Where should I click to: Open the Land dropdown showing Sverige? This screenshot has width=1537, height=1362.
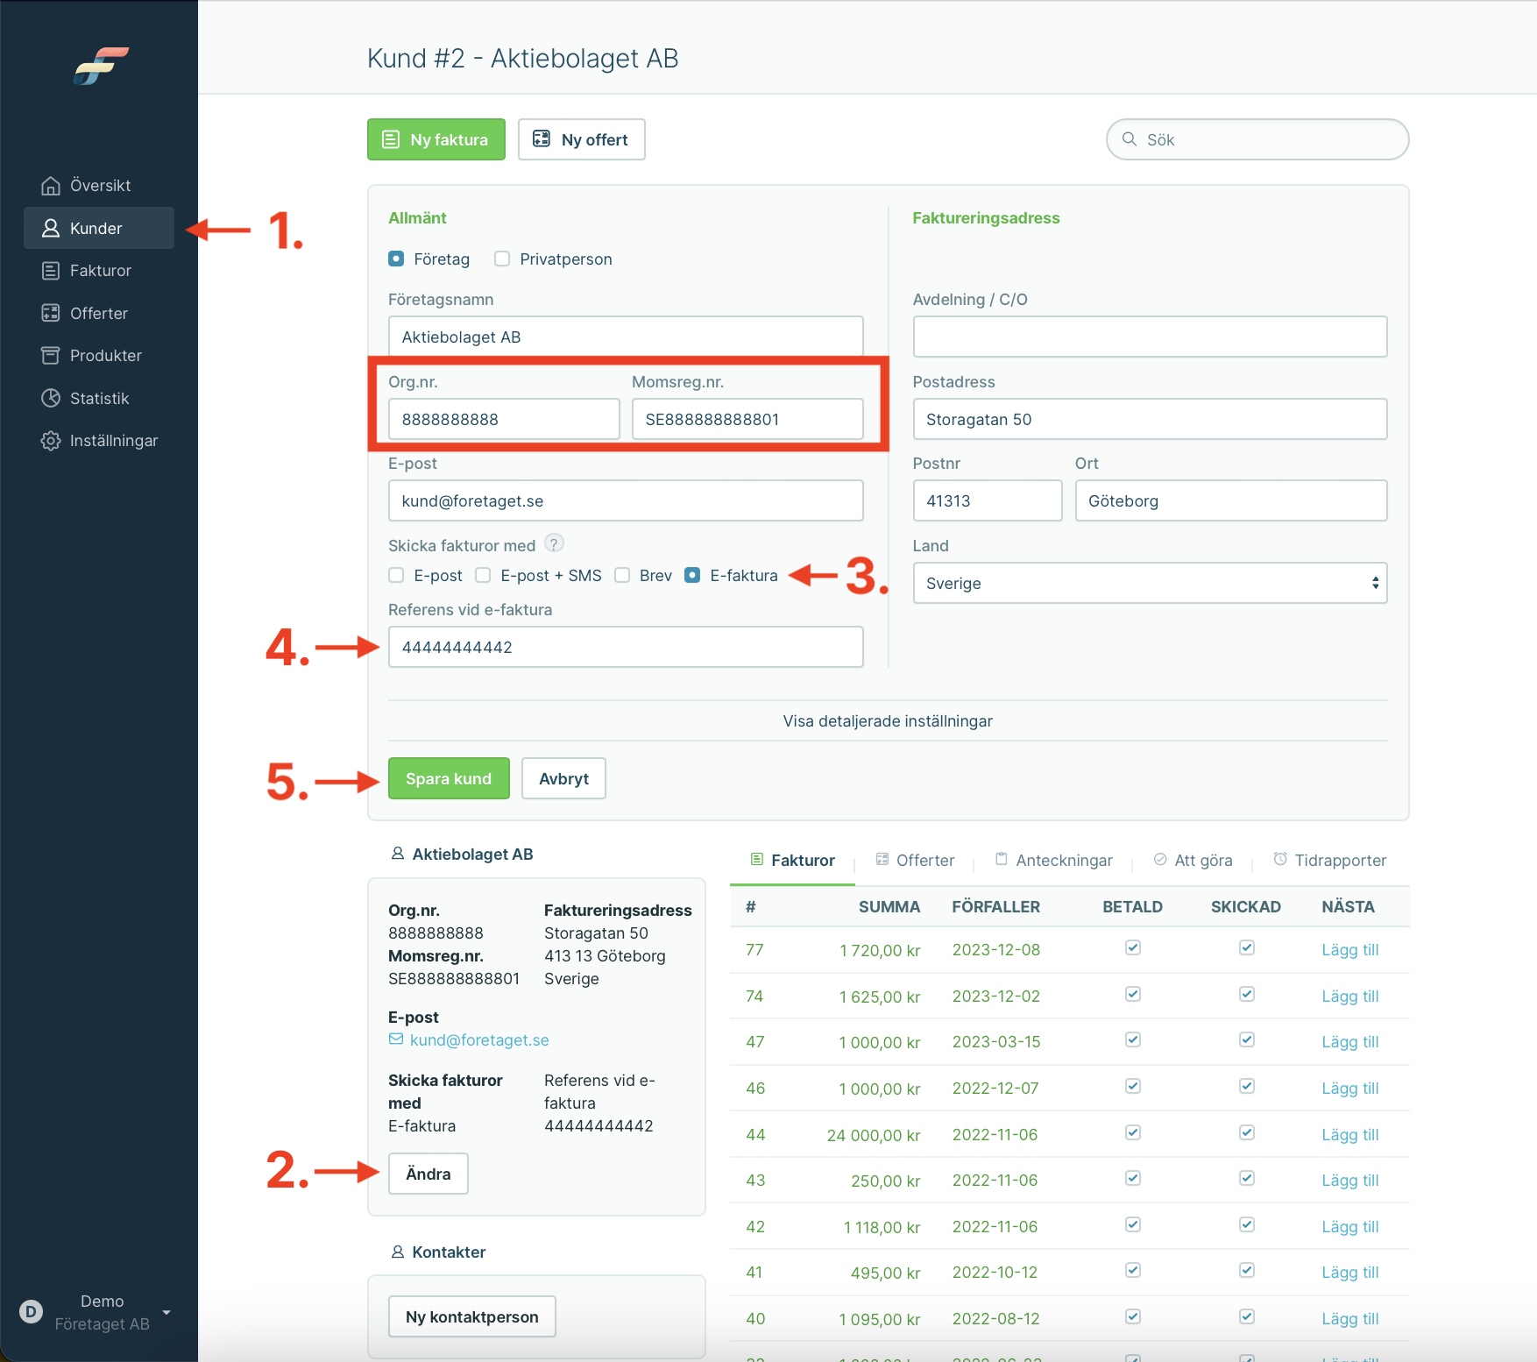(1150, 583)
